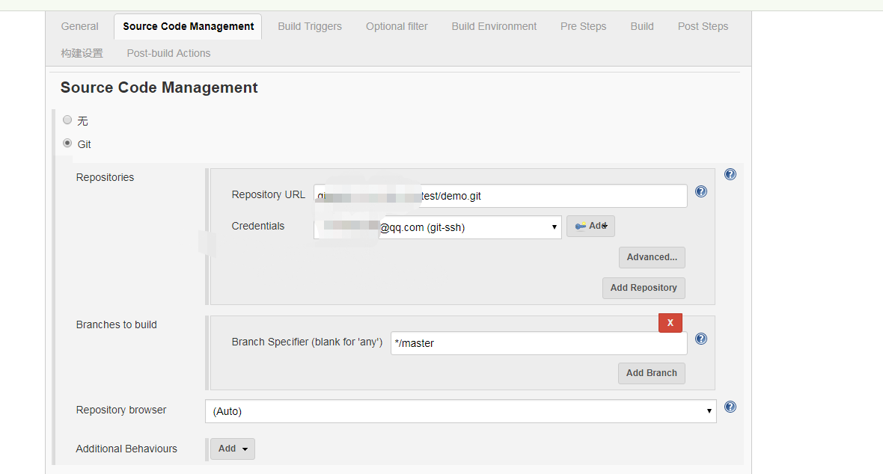This screenshot has height=474, width=883.
Task: Click the Add Repository button
Action: point(644,288)
